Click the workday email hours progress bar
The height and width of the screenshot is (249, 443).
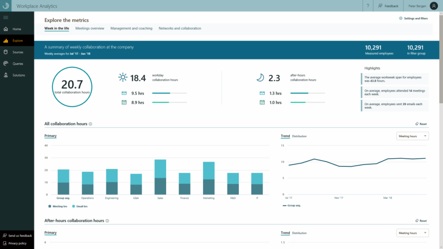coord(169,92)
